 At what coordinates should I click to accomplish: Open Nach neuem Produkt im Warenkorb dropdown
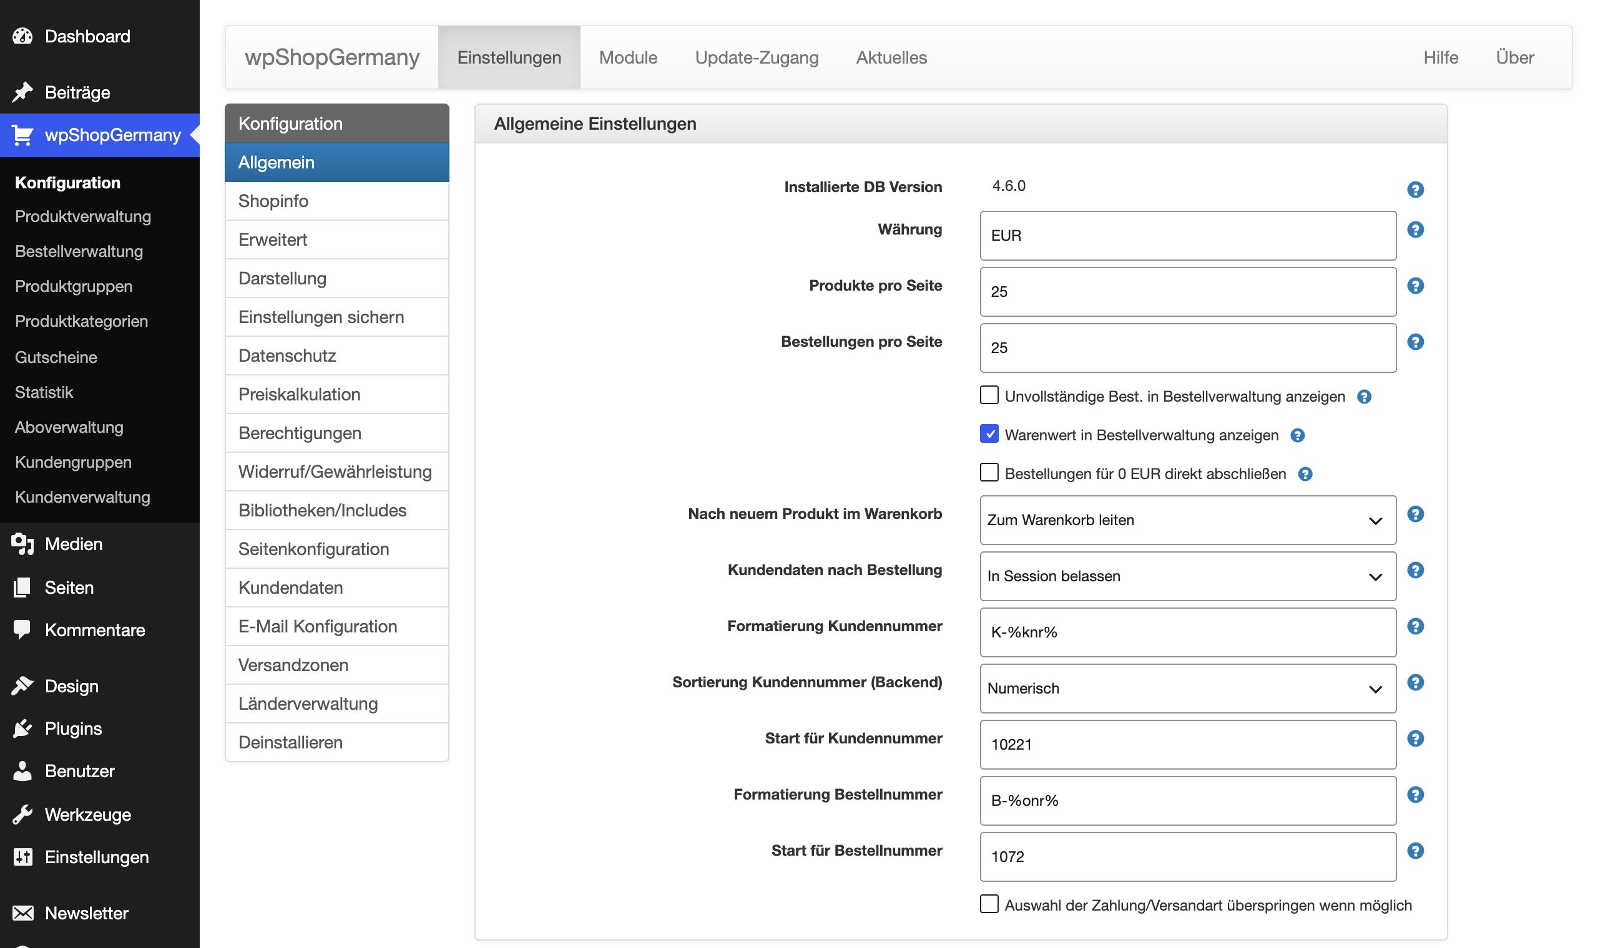tap(1188, 520)
